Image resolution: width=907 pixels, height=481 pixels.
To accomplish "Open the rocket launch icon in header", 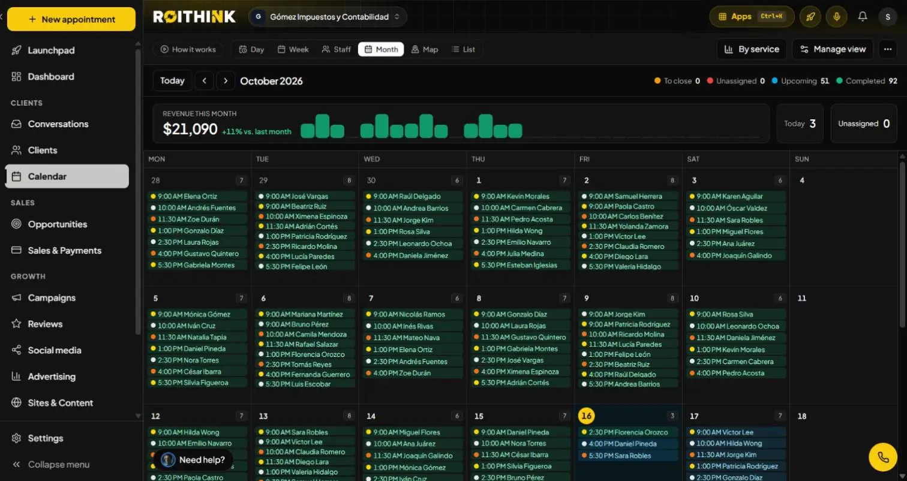I will (x=810, y=17).
